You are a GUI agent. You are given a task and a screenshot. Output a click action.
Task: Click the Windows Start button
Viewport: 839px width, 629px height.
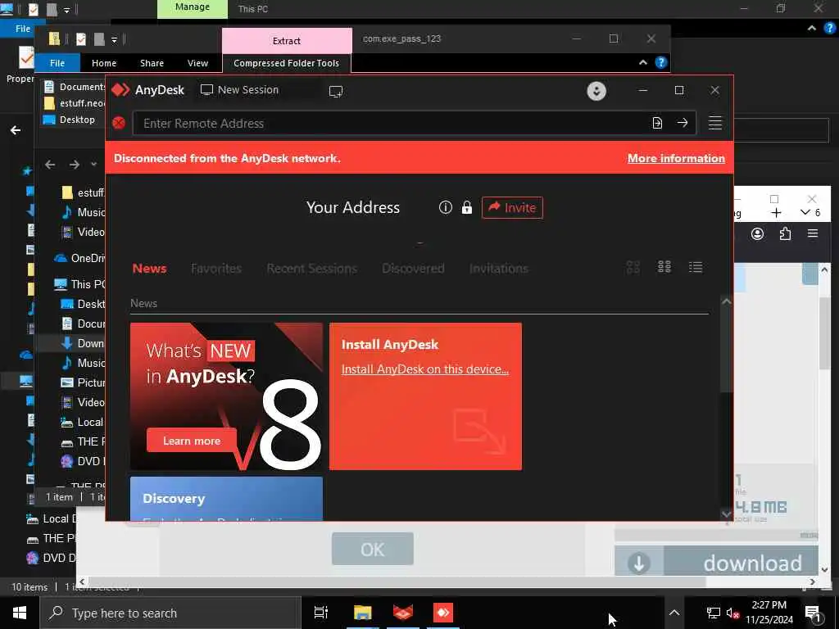coord(20,613)
